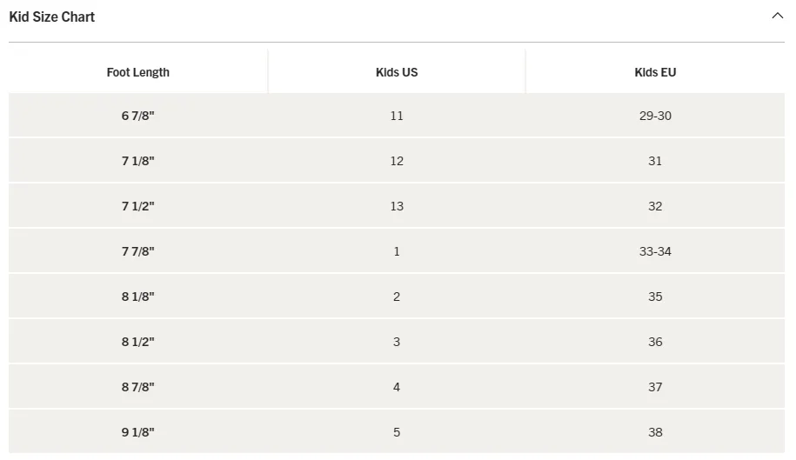The height and width of the screenshot is (460, 796).
Task: Collapse the Kid Size Chart section
Action: [777, 16]
